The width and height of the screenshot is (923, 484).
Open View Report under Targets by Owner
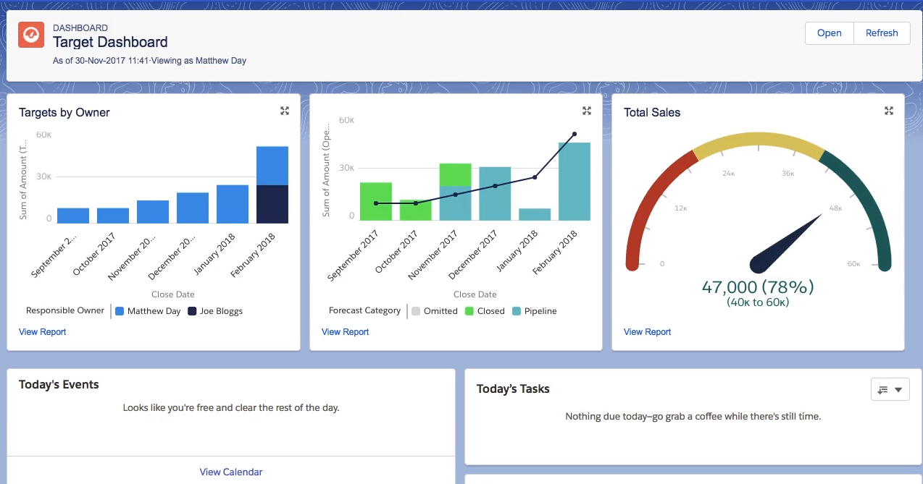[43, 332]
